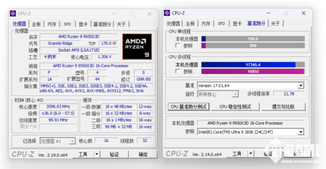The height and width of the screenshot is (169, 326).
Task: Click the 验证 button in left window
Action: pyautogui.click(x=115, y=155)
